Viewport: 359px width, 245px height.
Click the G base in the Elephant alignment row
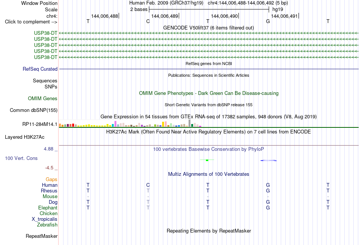(x=268, y=208)
